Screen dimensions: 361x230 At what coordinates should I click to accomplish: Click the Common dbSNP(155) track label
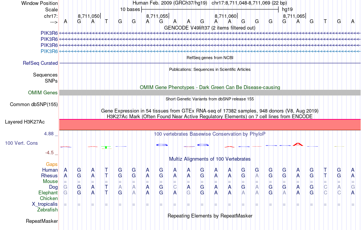click(34, 105)
